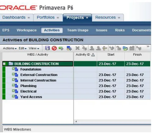152x135 pixels.
Task: Switch to the Resources tab
Action: 105,17
